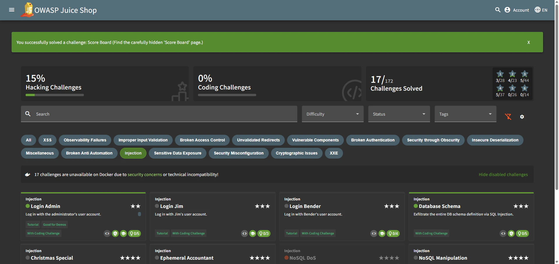Toggle Broken Authentication category
This screenshot has width=559, height=264.
click(373, 140)
